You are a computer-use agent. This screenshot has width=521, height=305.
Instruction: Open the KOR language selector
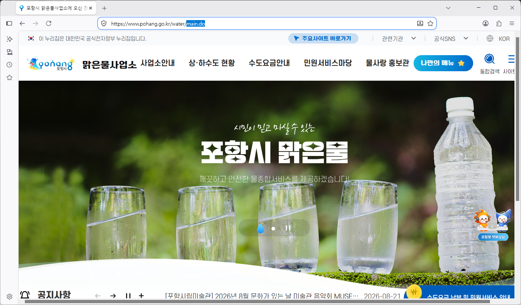pos(498,38)
